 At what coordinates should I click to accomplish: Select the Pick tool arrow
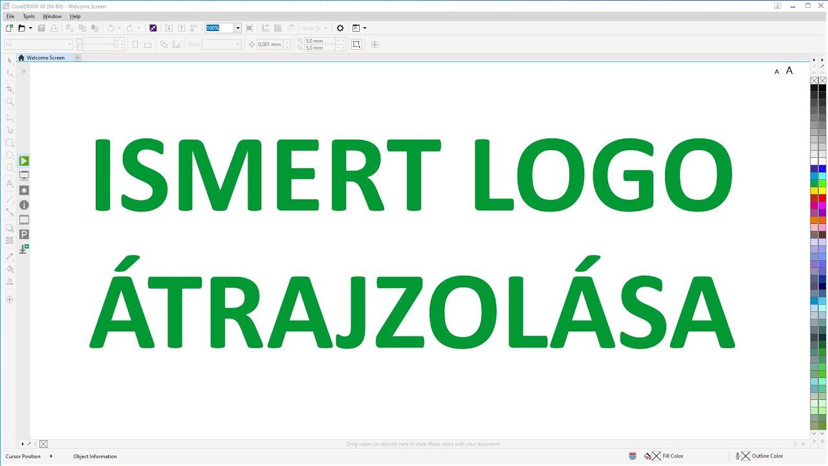pyautogui.click(x=10, y=61)
